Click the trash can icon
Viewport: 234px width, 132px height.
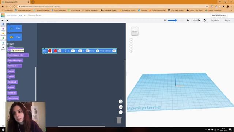[x=119, y=120]
